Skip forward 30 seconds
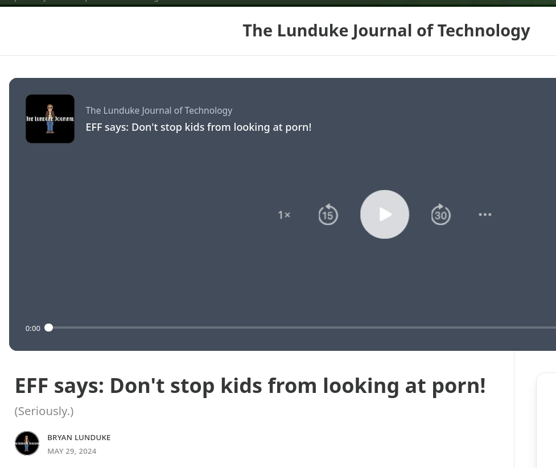This screenshot has width=556, height=468. point(440,214)
